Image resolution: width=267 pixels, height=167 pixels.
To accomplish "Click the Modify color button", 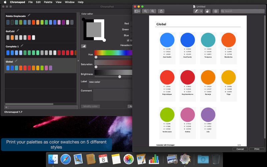I will coord(90,106).
